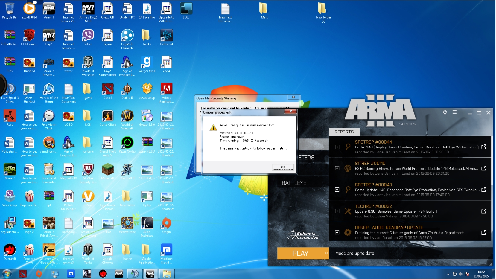This screenshot has width=496, height=279.
Task: Select the Viber desktop icon
Action: 88,38
